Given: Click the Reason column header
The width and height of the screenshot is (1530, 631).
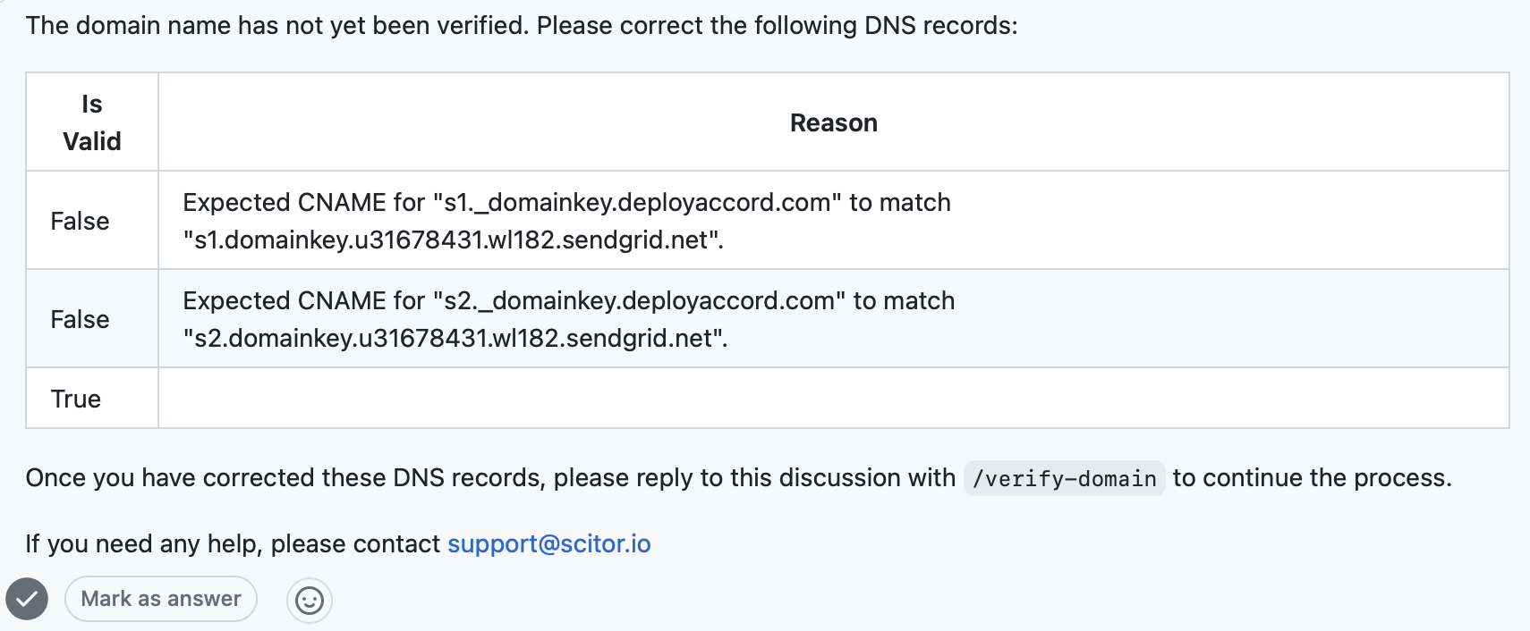Looking at the screenshot, I should click(x=833, y=122).
